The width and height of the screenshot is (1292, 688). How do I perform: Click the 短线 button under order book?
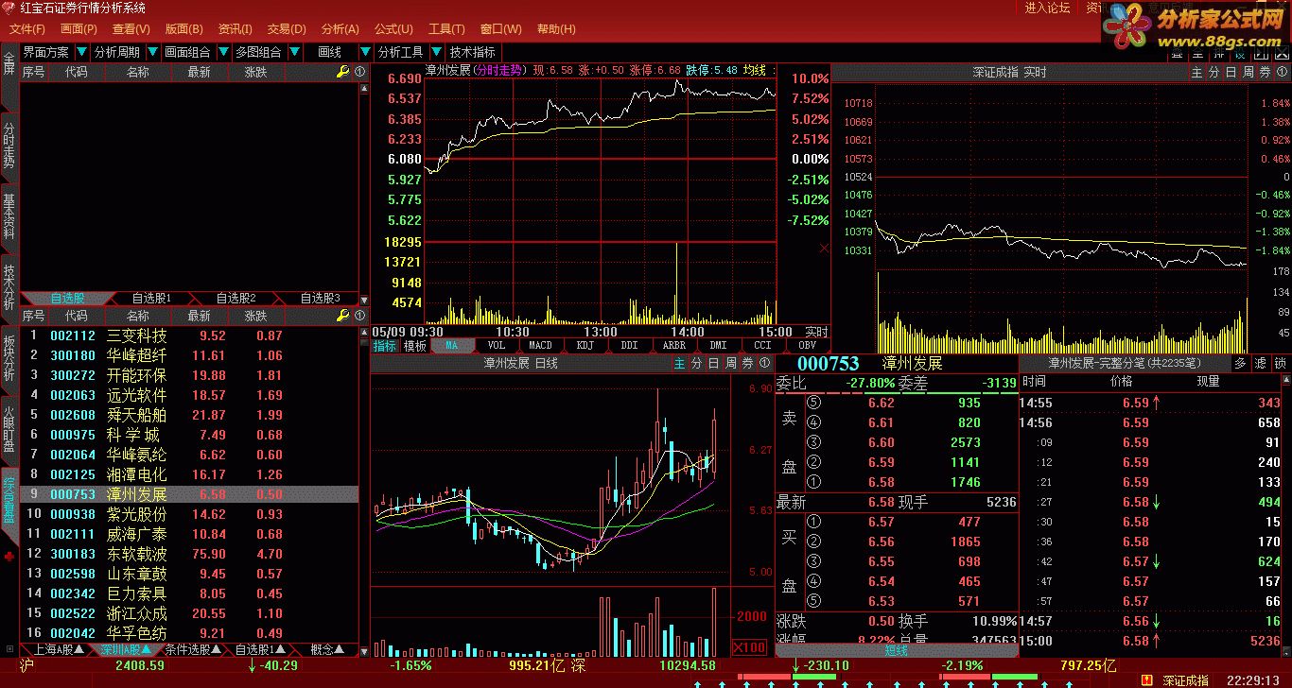click(897, 649)
